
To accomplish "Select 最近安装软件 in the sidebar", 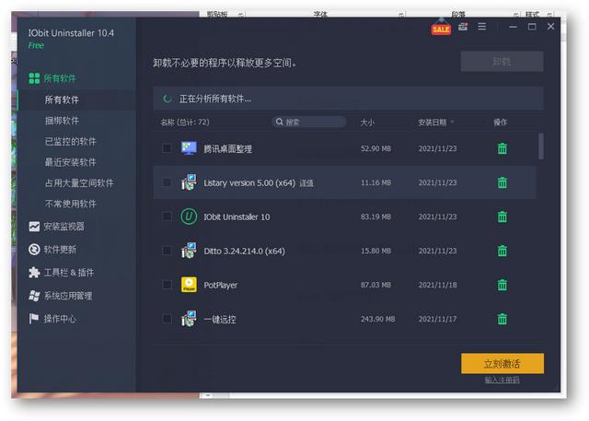I will click(70, 162).
